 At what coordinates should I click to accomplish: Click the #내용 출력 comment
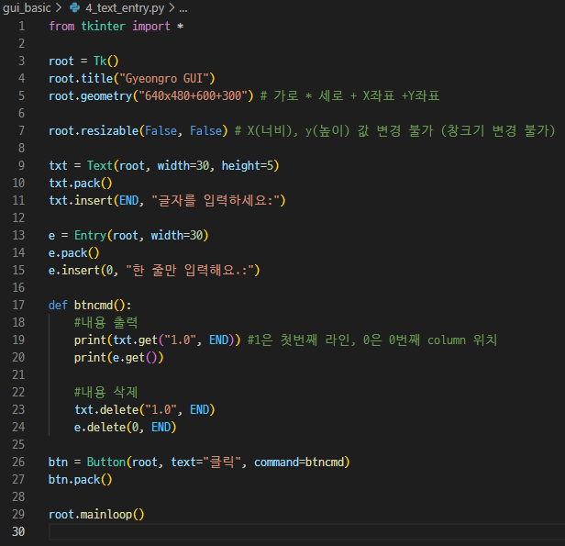[106, 322]
